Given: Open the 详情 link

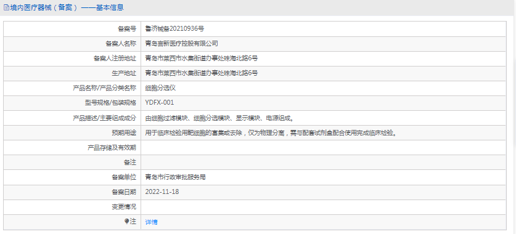Looking at the screenshot, I should point(152,222).
